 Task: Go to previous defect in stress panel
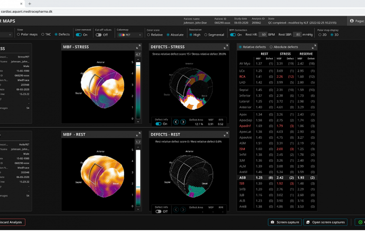point(176,122)
